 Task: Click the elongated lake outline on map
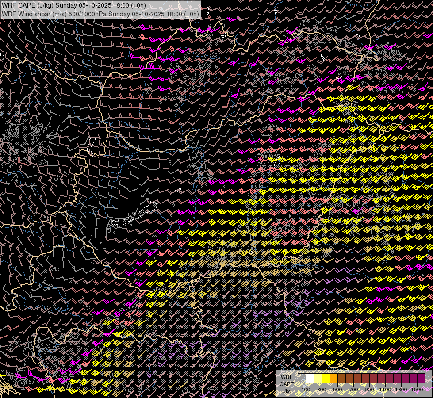coord(137,214)
